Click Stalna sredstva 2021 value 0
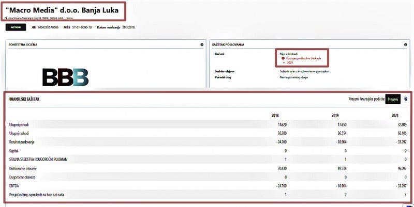414x207 pixels. [x=406, y=160]
